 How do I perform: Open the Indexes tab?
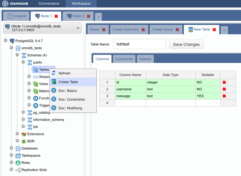(x=145, y=59)
